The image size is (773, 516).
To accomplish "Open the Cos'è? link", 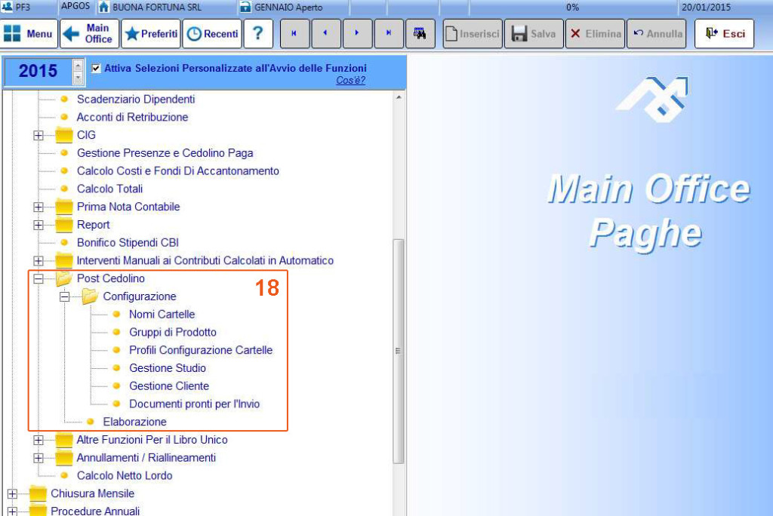I will (350, 80).
